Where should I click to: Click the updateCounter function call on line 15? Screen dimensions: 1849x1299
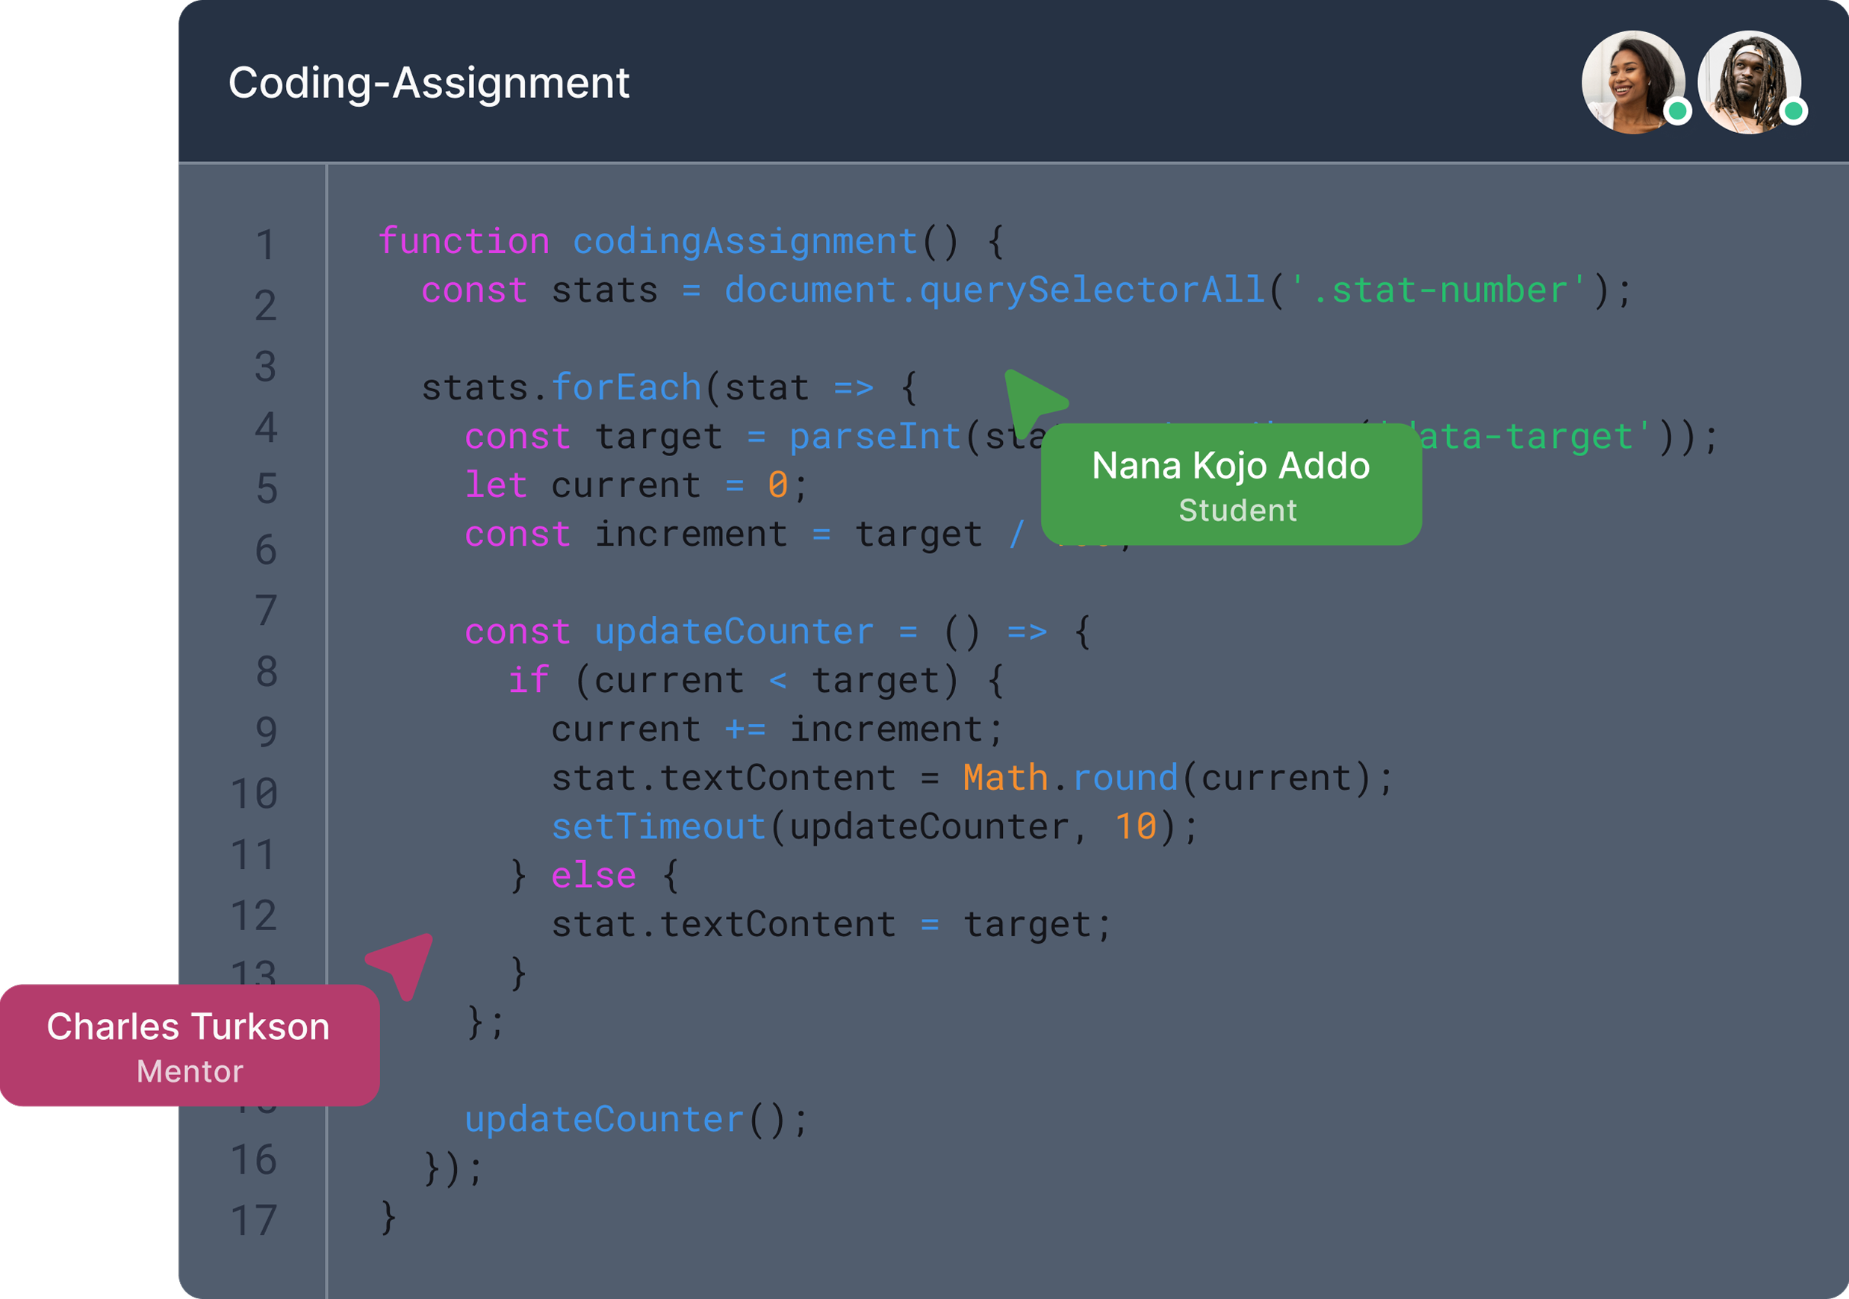click(x=603, y=1119)
